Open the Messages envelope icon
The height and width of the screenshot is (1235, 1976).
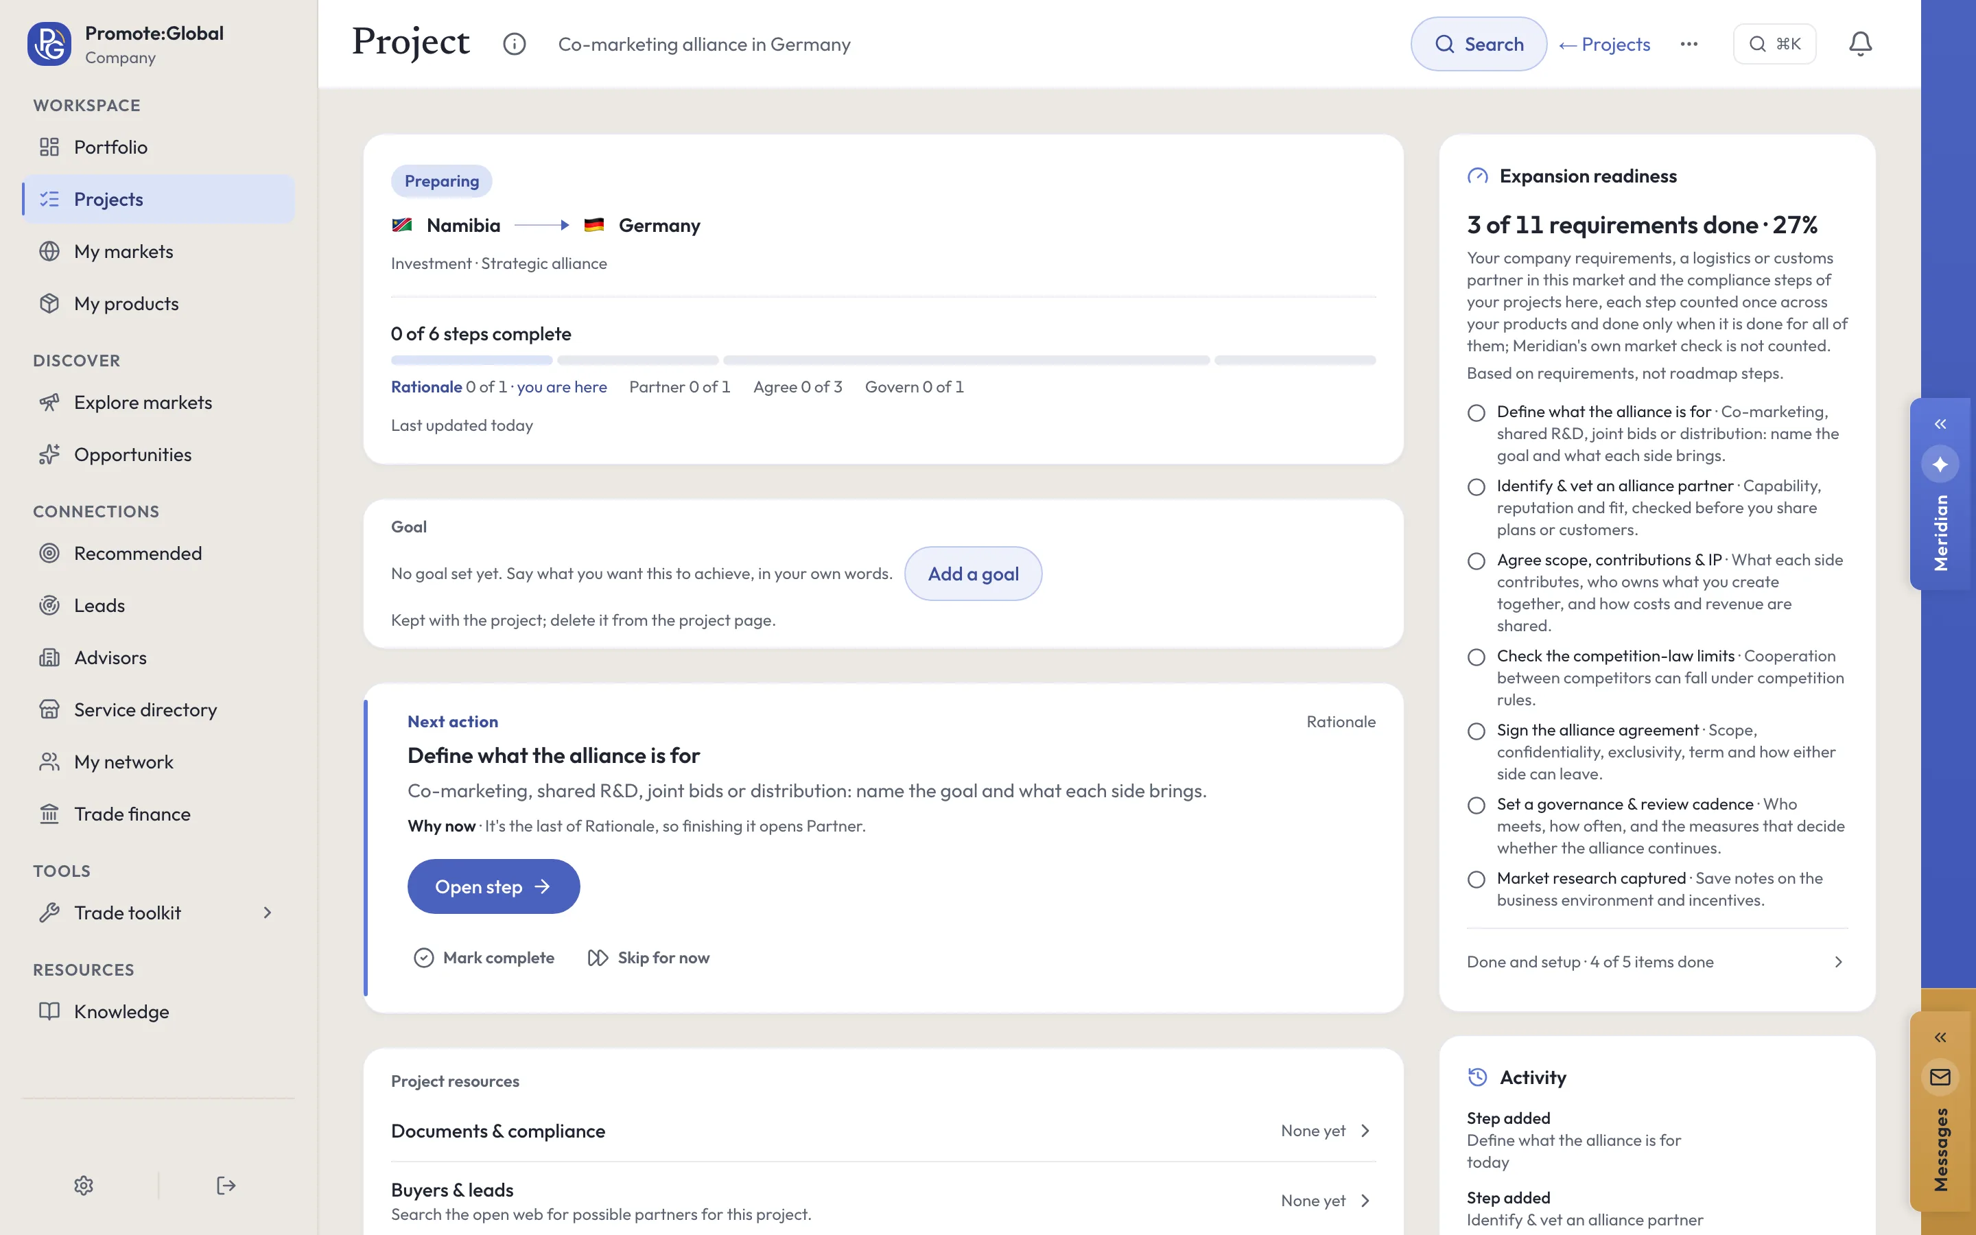coord(1940,1077)
